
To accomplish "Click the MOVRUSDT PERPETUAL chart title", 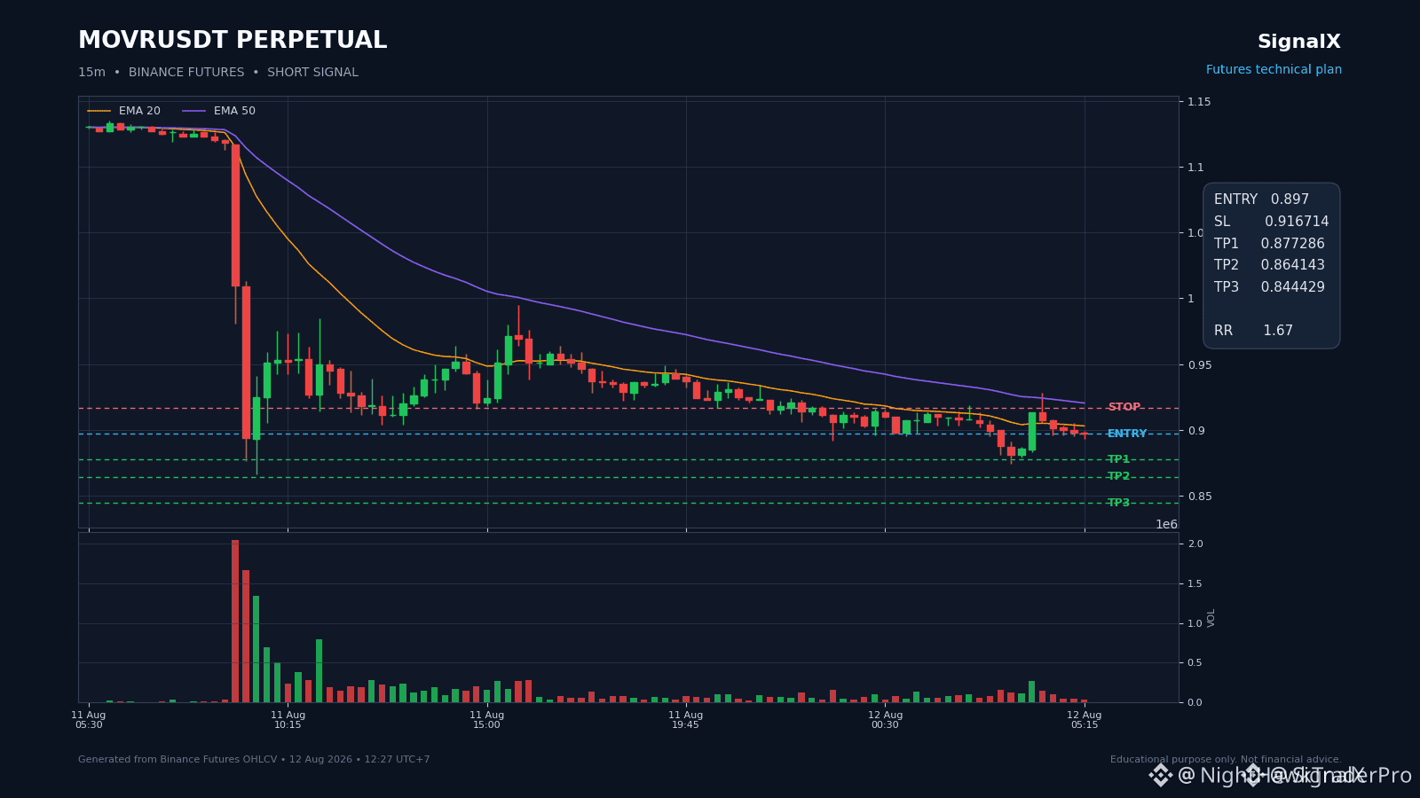I will [x=233, y=41].
